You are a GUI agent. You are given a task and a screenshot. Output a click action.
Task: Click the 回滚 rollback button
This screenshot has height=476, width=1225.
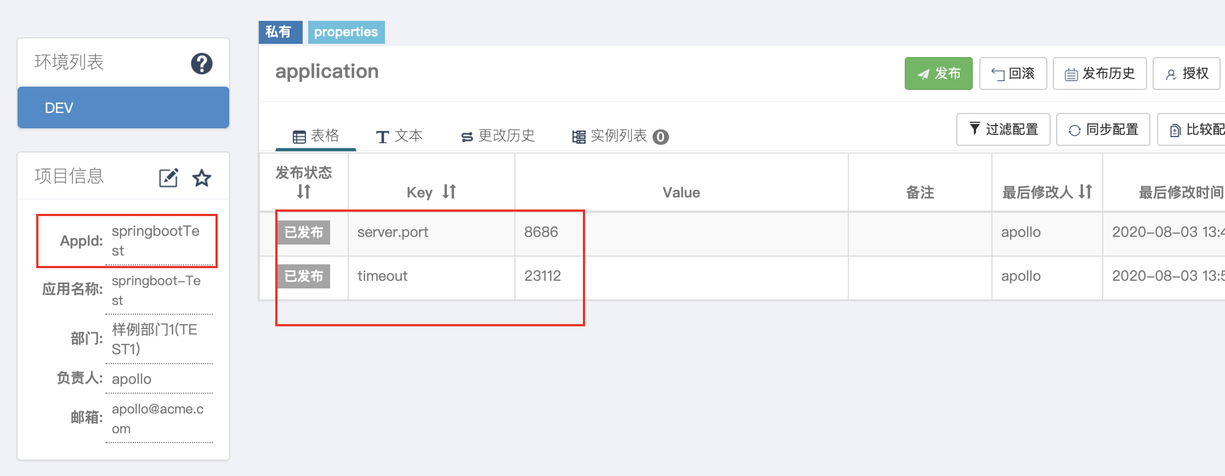point(1013,73)
